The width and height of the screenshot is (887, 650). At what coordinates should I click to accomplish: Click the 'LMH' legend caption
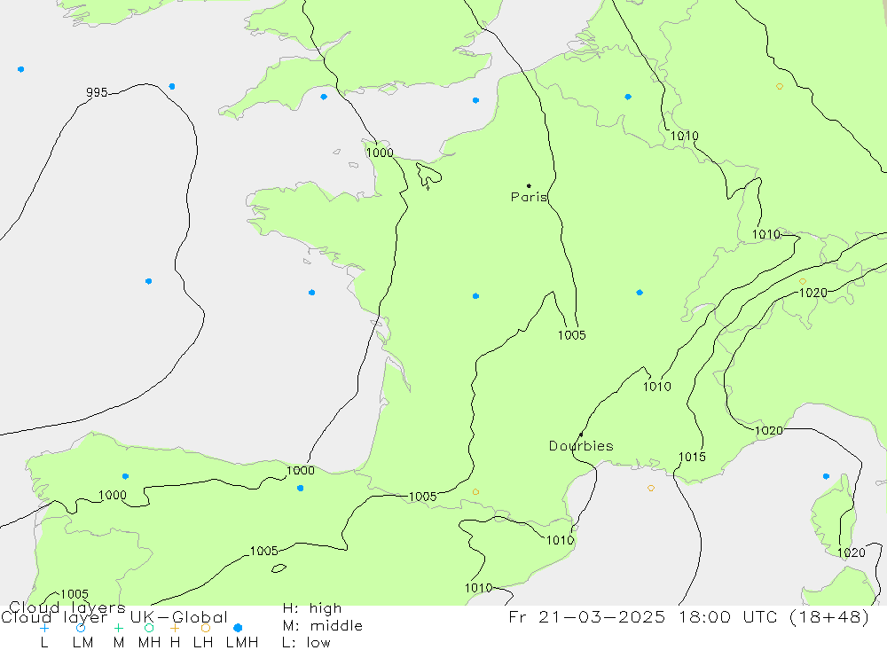(242, 643)
